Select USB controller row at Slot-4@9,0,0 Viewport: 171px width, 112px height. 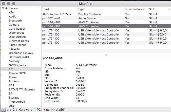(x=106, y=43)
